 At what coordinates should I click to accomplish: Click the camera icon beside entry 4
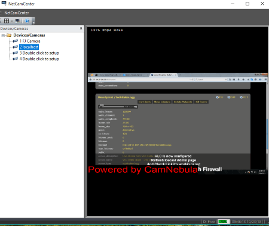click(x=15, y=59)
